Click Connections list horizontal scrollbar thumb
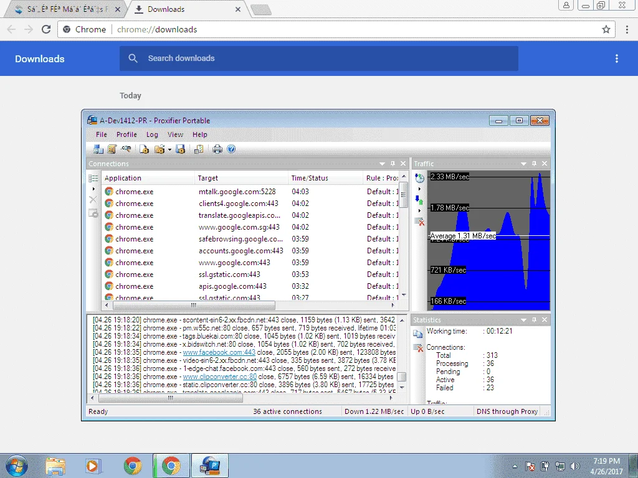 click(194, 305)
